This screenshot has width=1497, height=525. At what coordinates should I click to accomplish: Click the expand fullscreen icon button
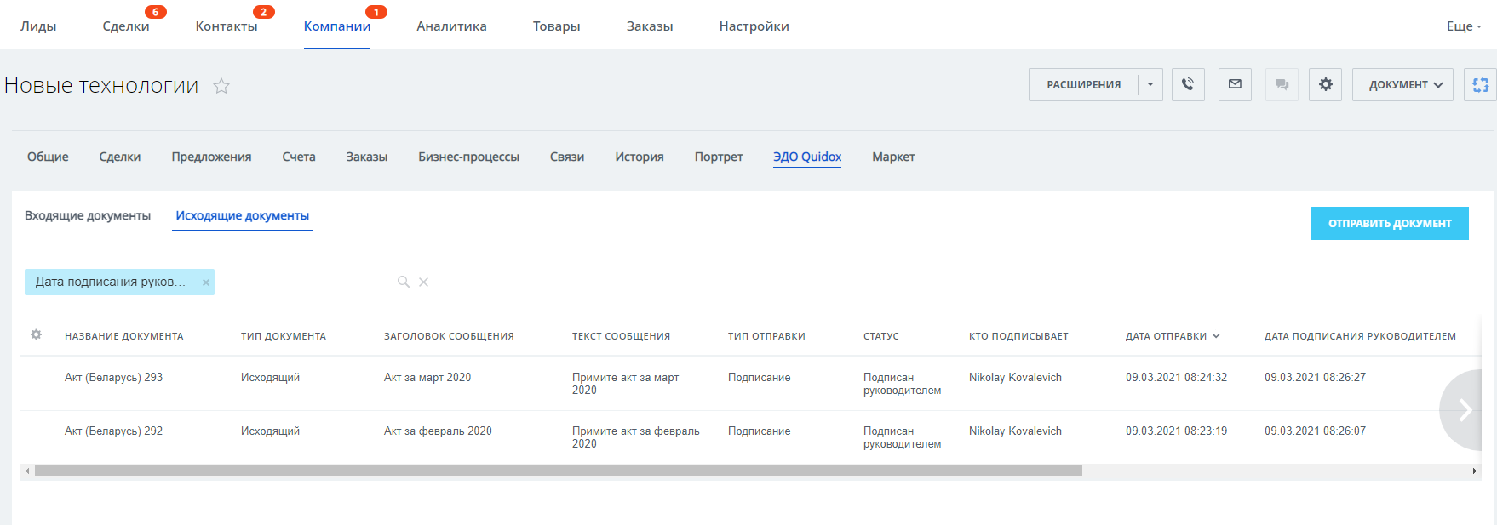point(1480,84)
